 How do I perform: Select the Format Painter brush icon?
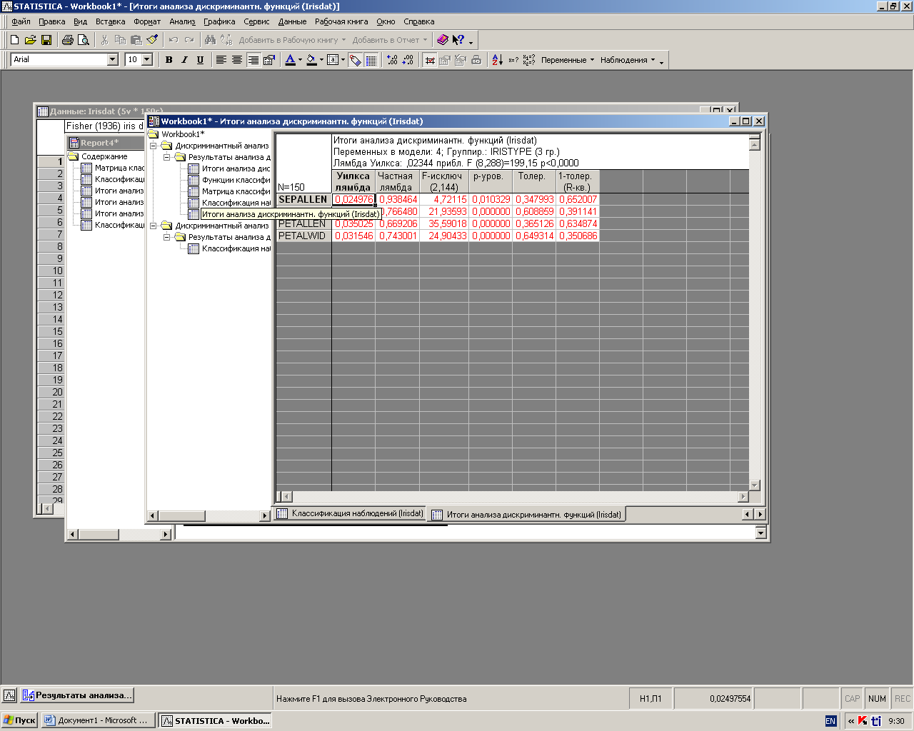pos(151,40)
